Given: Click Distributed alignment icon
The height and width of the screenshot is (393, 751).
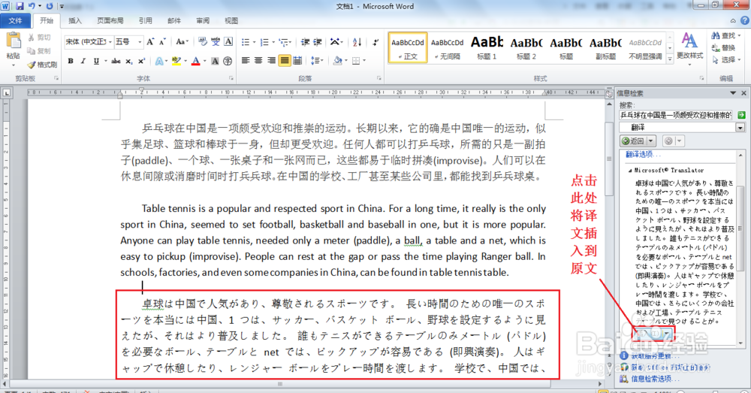Looking at the screenshot, I should click(x=297, y=61).
